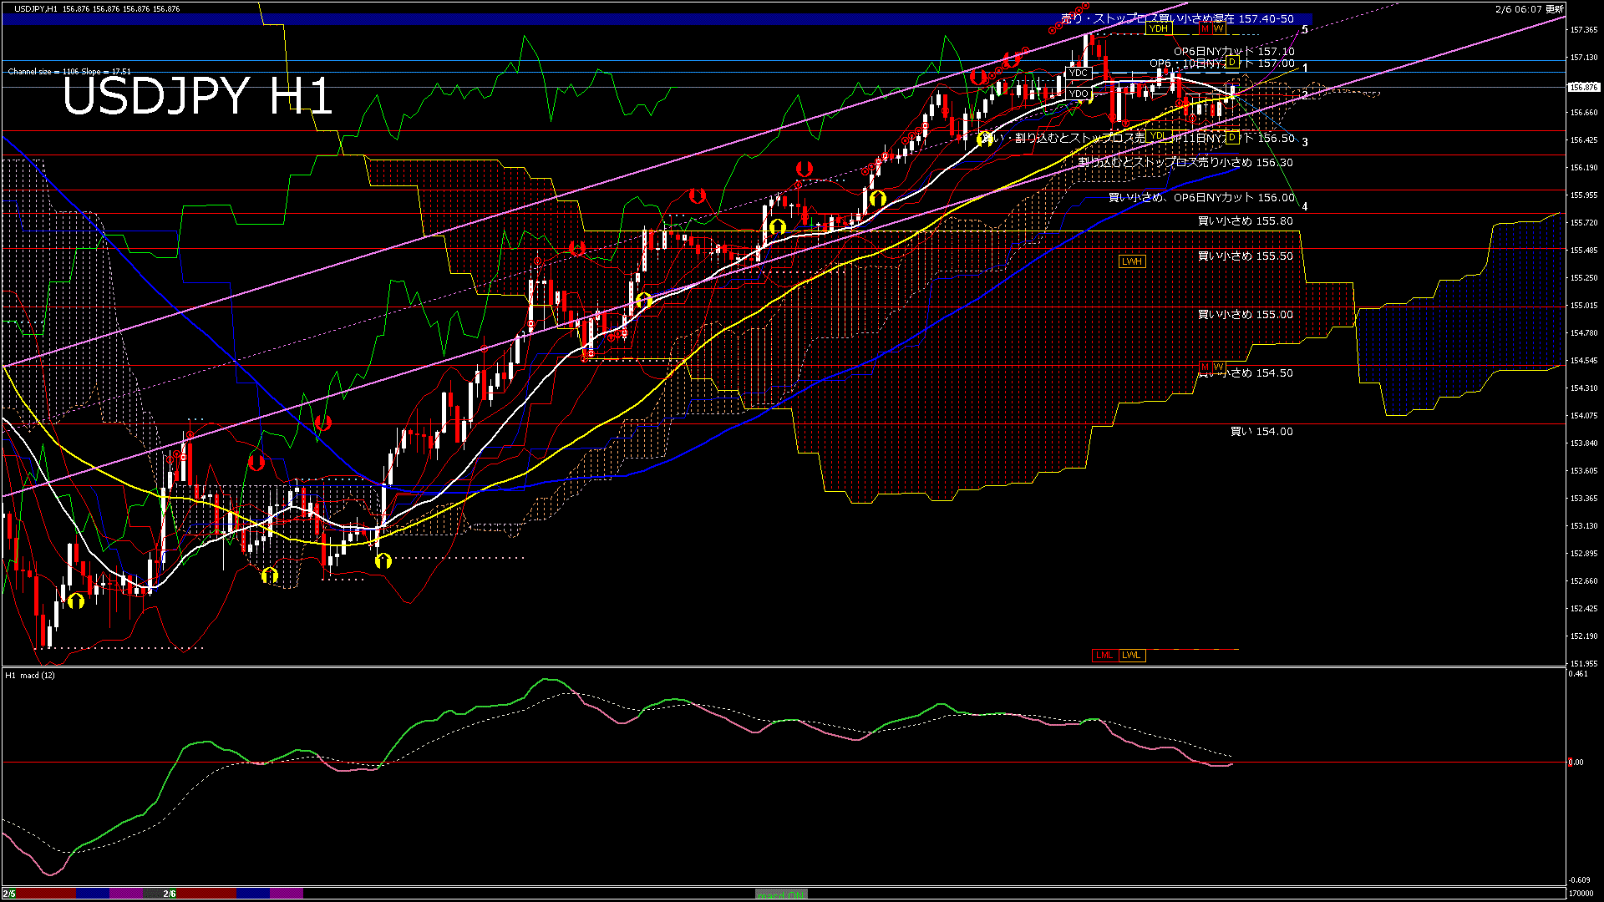Screen dimensions: 1604x902
Task: Select the 買い小さめ 155.80 level label
Action: [1245, 221]
